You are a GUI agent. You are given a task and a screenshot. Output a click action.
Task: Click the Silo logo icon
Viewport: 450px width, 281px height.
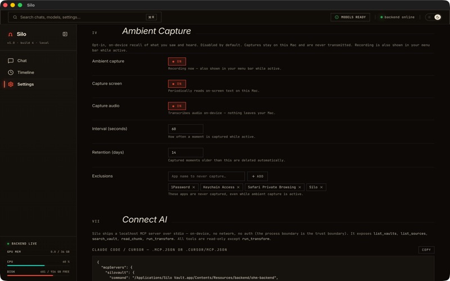[11, 34]
